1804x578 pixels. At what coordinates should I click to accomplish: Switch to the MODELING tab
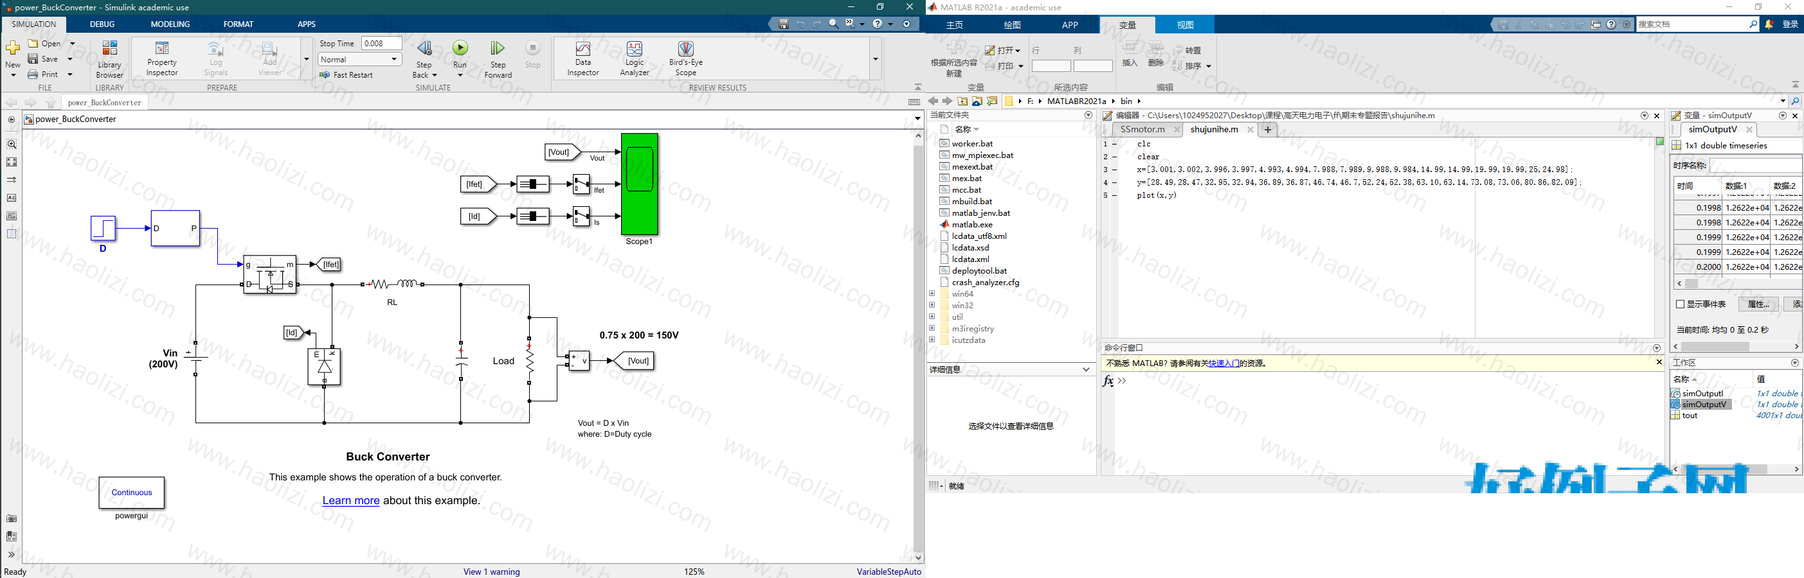[x=170, y=24]
